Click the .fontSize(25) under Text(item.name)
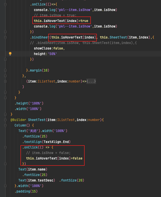This screenshot has height=197, width=161. point(35,175)
